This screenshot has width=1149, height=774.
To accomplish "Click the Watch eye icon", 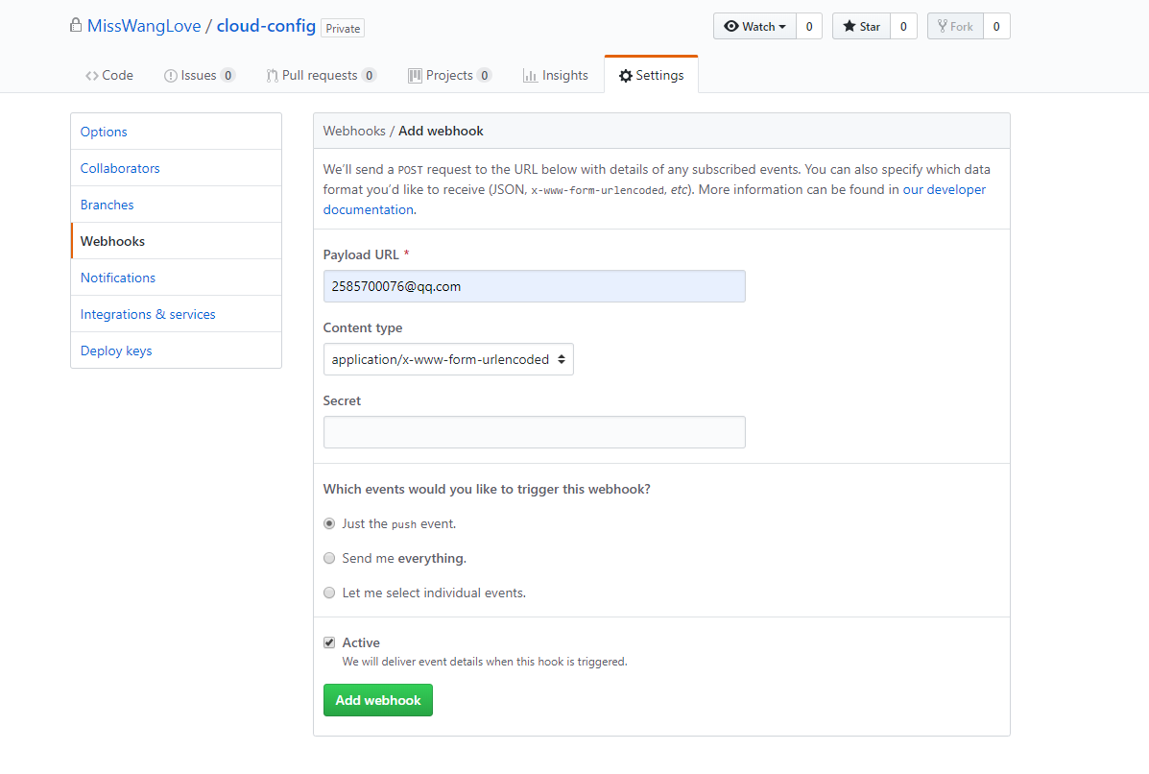I will tap(731, 26).
